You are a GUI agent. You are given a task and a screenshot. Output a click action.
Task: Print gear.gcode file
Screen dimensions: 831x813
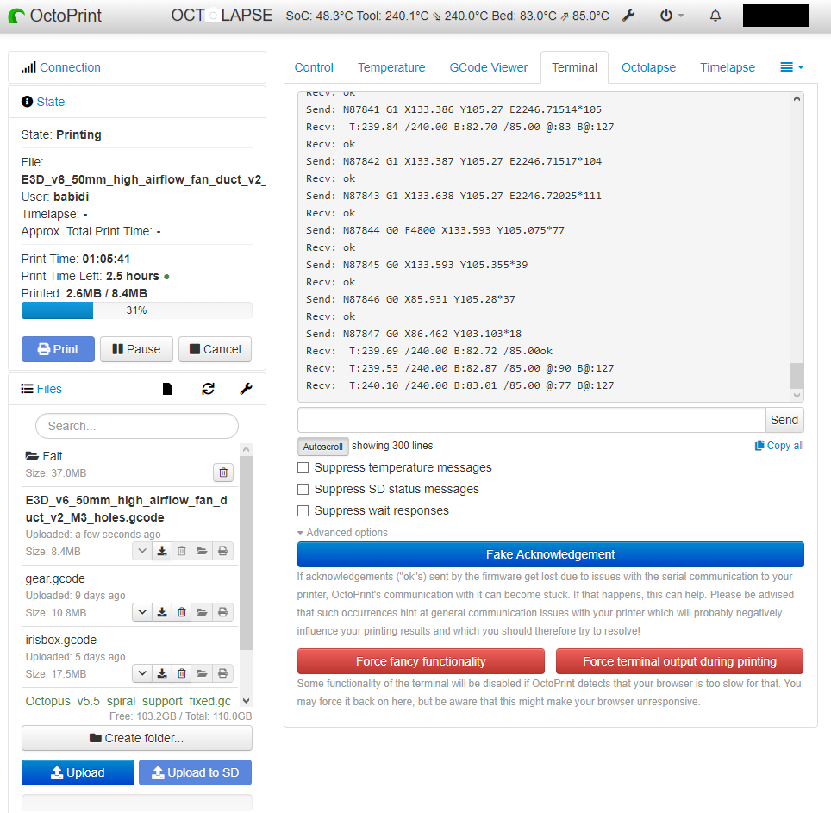(x=222, y=612)
